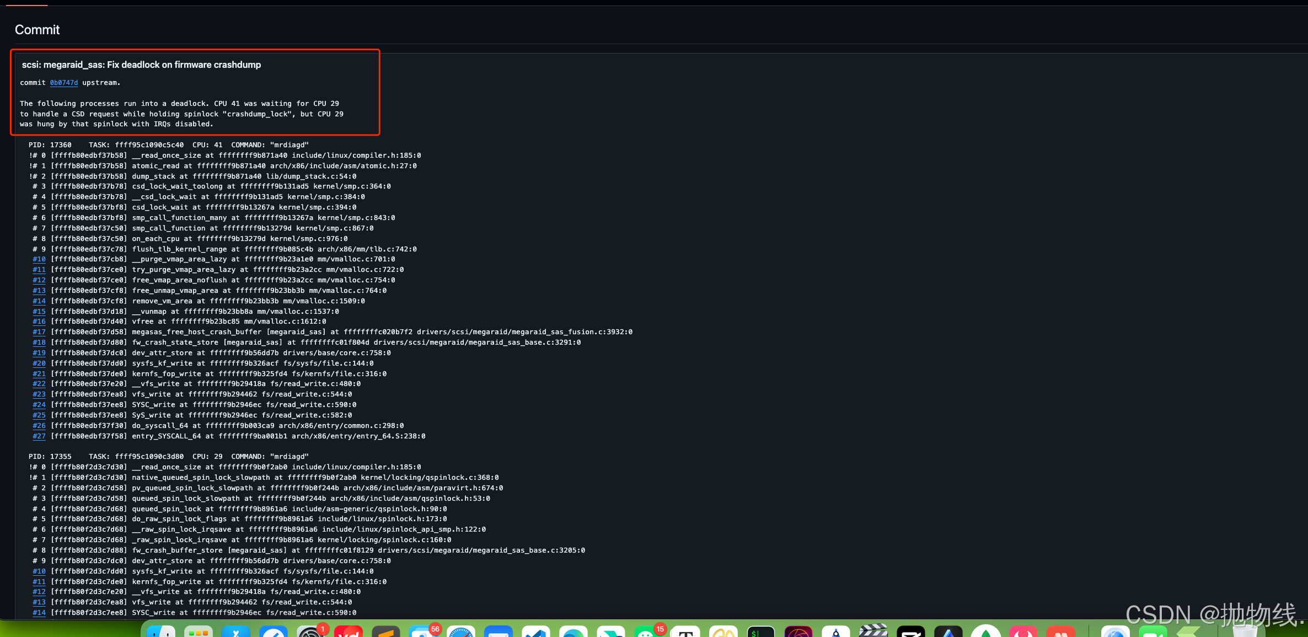Viewport: 1308px width, 637px height.
Task: Open #14 link beside SYSC_write in PID 17355 trace
Action: [39, 613]
